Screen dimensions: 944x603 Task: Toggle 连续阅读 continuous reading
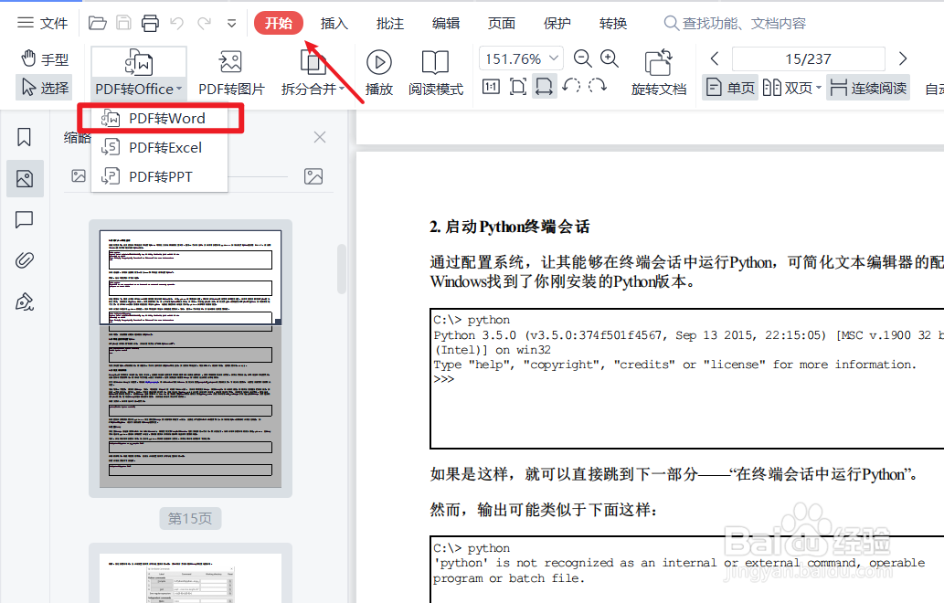pos(868,88)
